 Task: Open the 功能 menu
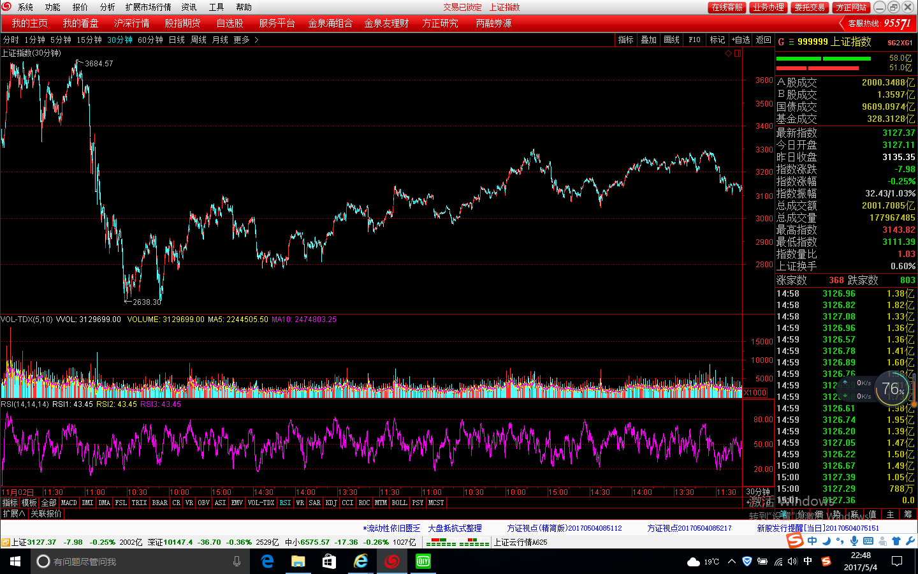coord(52,7)
